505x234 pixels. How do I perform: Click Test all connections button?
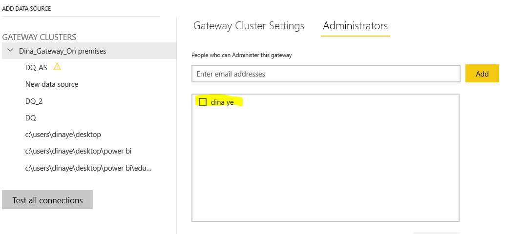[x=47, y=200]
